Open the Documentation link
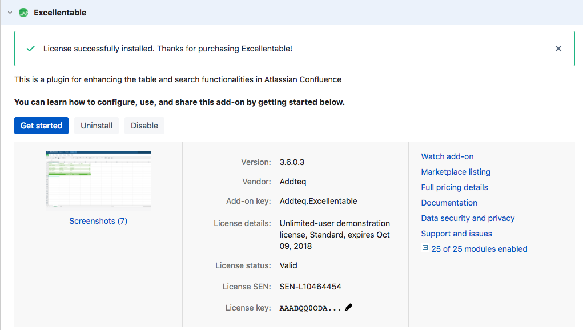The width and height of the screenshot is (583, 330). pos(449,203)
